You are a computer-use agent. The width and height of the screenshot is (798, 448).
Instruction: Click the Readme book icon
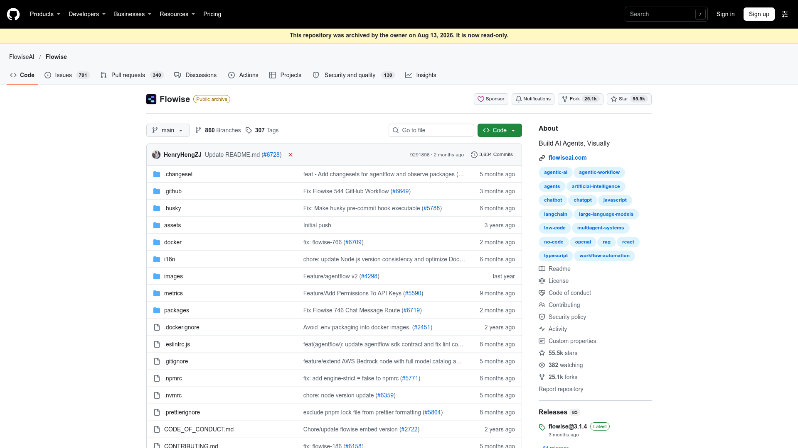pyautogui.click(x=542, y=269)
